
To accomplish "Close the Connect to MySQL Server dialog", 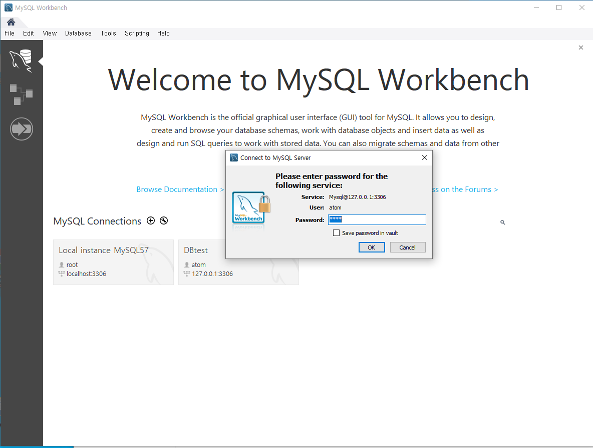I will pos(425,157).
